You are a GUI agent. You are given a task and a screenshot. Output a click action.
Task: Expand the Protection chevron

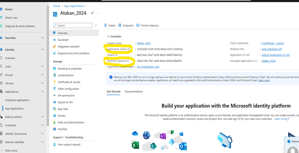[43, 125]
